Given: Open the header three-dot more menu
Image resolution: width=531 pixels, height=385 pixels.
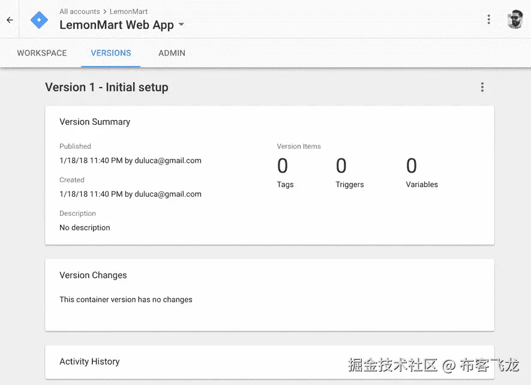Looking at the screenshot, I should tap(488, 19).
